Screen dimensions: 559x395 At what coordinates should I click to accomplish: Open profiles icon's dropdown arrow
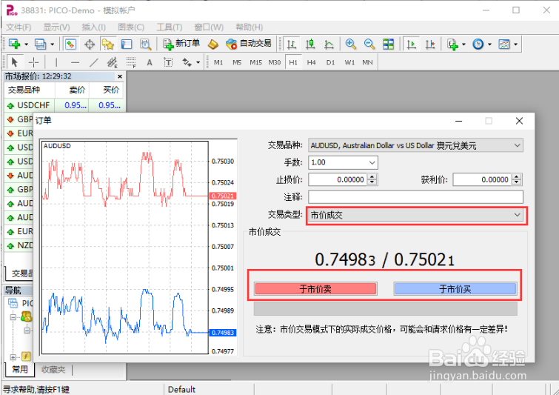(52, 44)
